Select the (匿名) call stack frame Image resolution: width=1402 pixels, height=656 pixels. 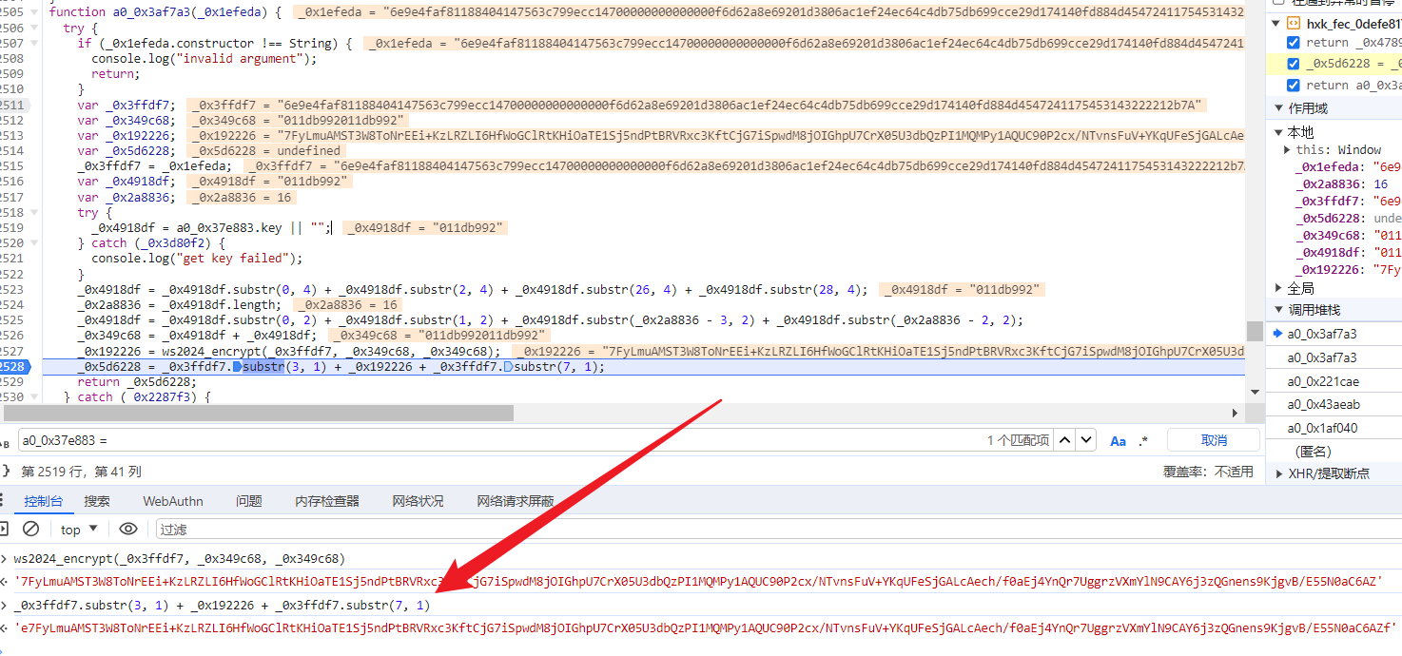click(x=1314, y=452)
